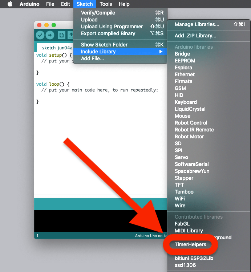Click Verify/Compile in Sketch menu
This screenshot has width=251, height=272.
pyautogui.click(x=98, y=13)
